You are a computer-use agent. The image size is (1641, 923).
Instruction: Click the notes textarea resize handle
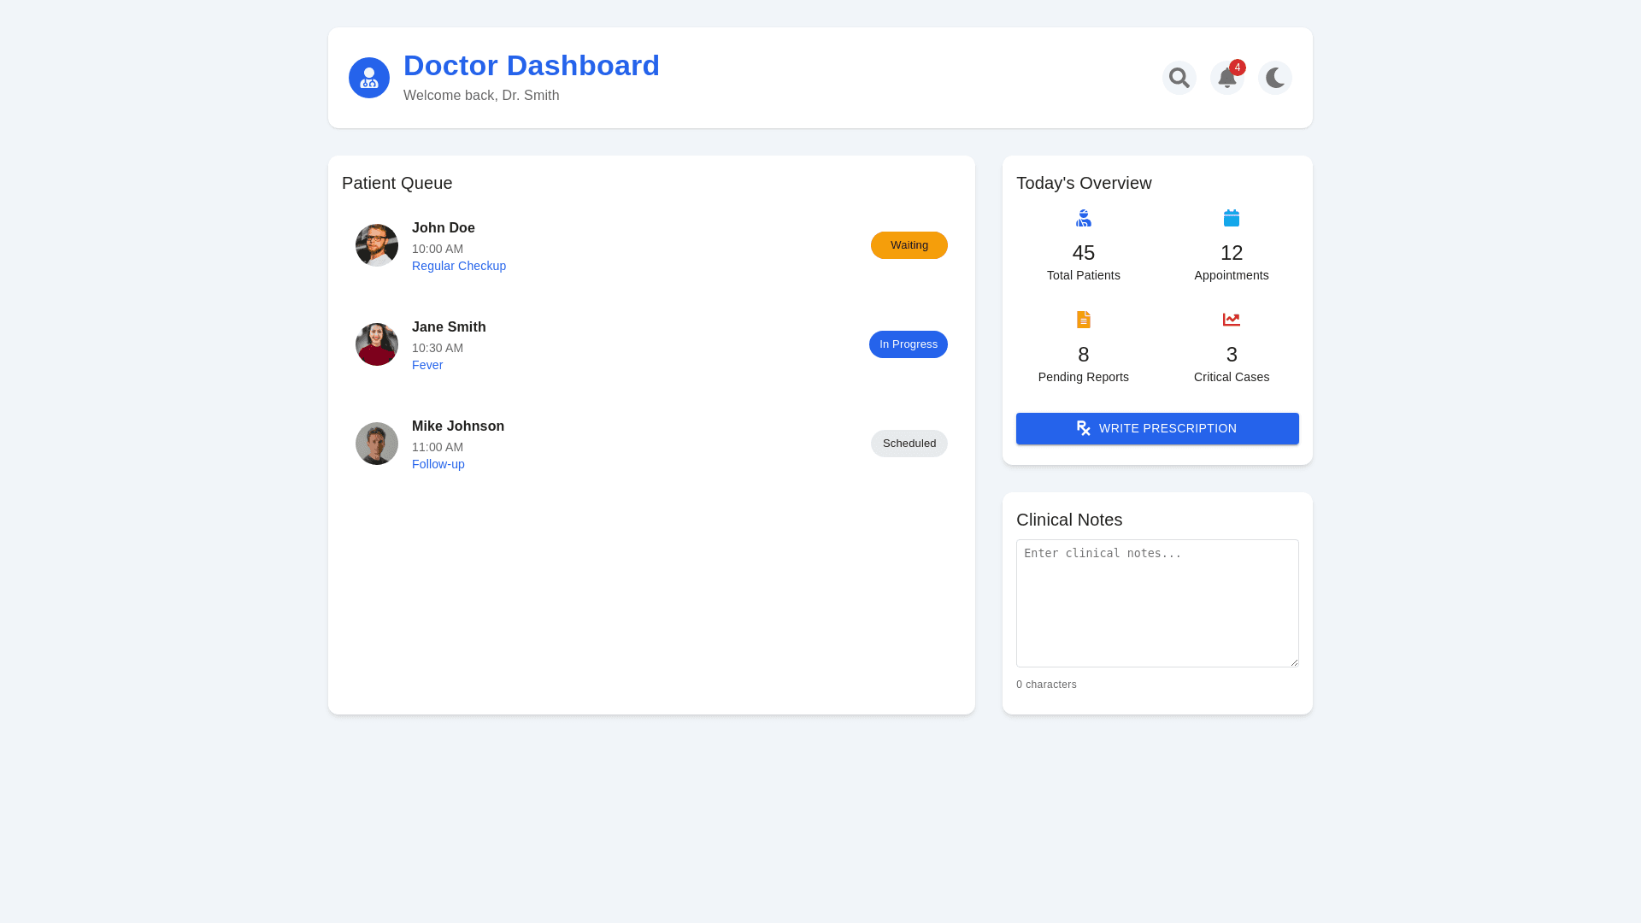click(1294, 662)
